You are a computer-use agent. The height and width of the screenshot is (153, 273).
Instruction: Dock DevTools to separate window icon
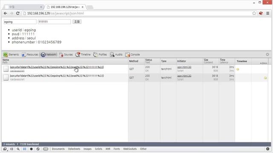click(5, 149)
